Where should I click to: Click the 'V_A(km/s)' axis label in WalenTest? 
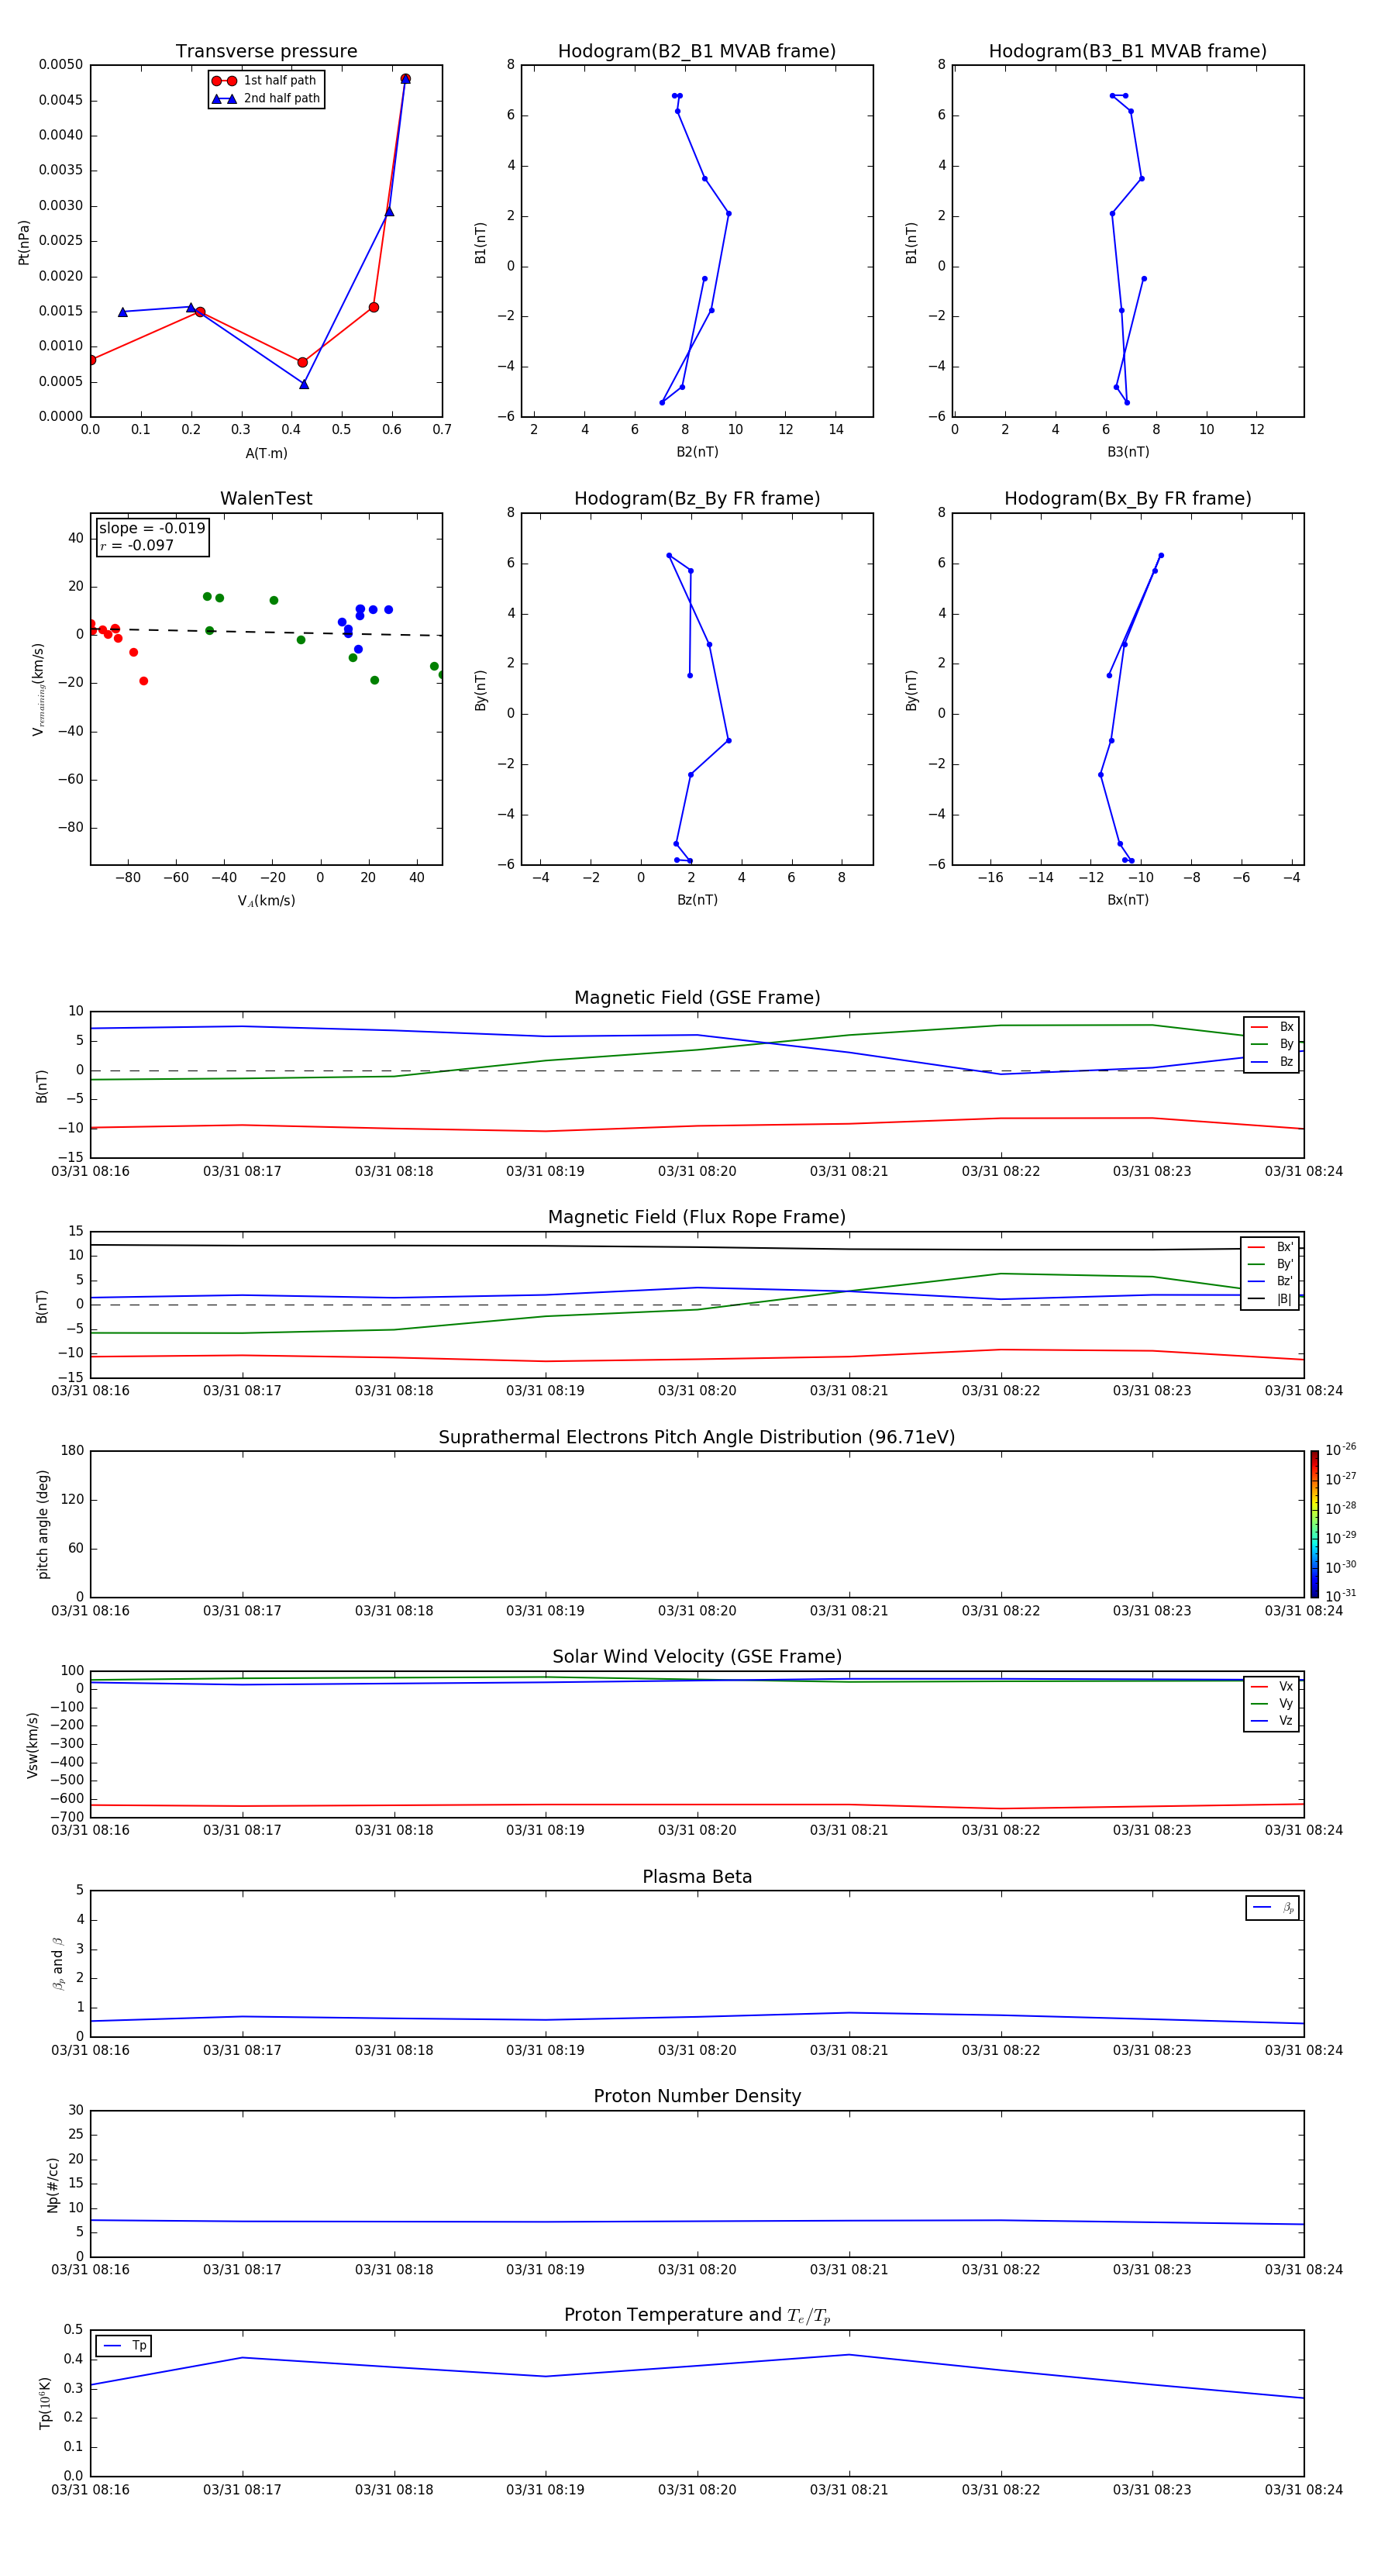[266, 901]
